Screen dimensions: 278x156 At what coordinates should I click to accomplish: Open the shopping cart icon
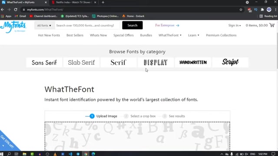[x=272, y=25]
